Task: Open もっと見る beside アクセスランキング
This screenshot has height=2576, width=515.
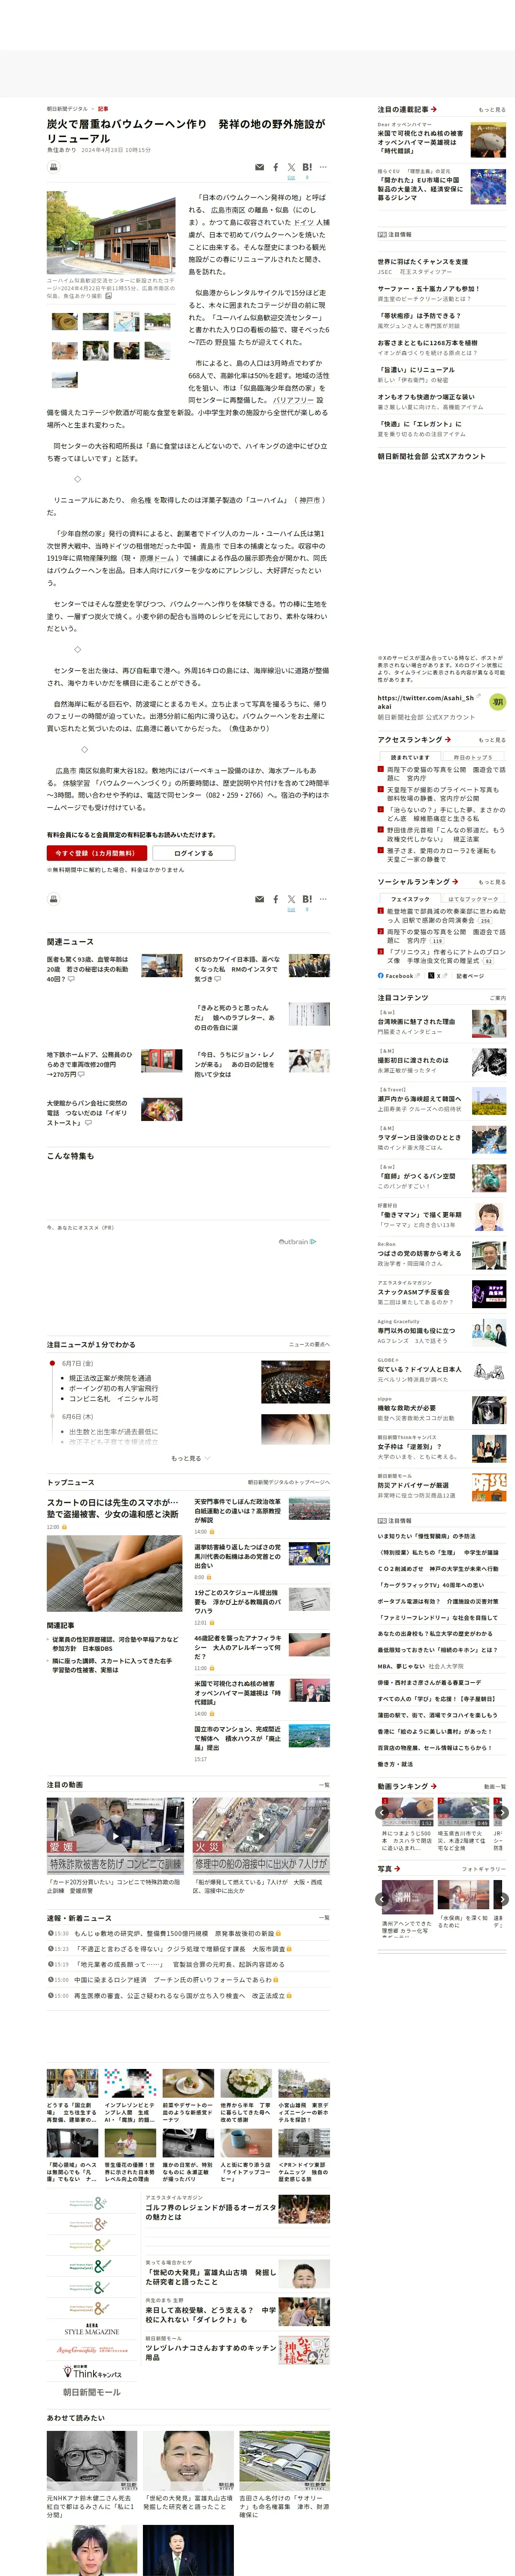Action: pyautogui.click(x=492, y=740)
